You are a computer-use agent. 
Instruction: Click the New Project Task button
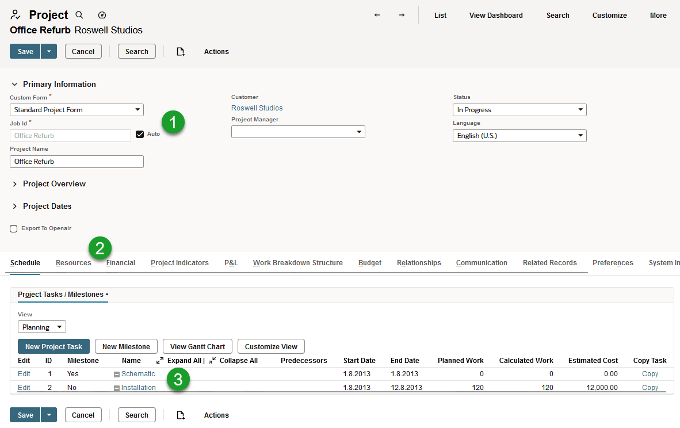coord(54,346)
